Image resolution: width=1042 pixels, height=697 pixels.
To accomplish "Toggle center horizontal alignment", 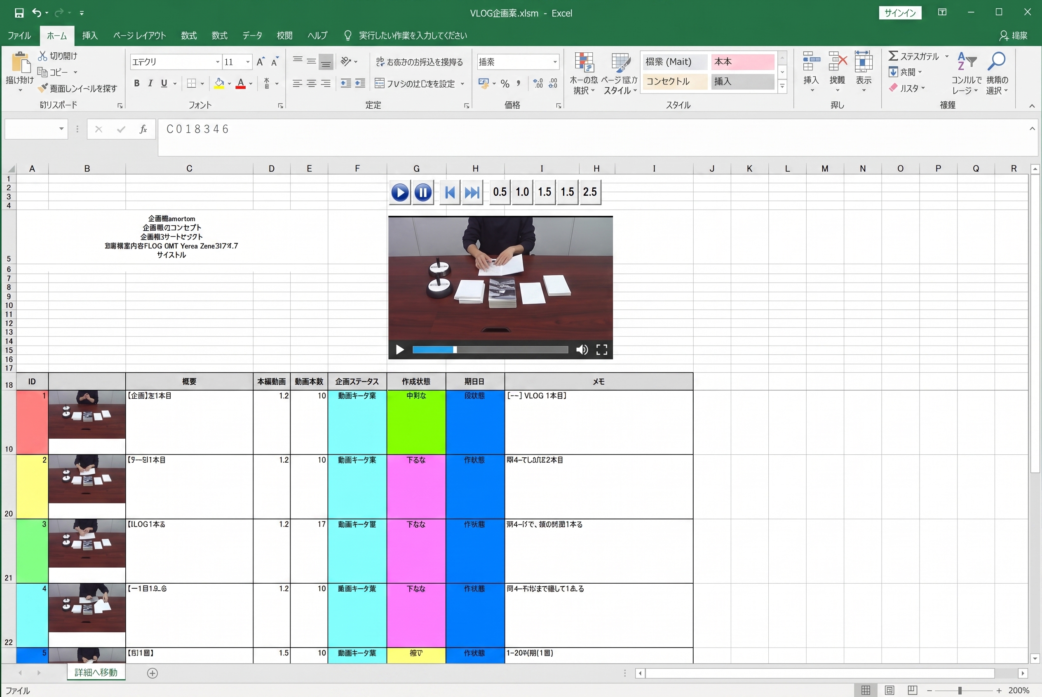I will tap(311, 84).
